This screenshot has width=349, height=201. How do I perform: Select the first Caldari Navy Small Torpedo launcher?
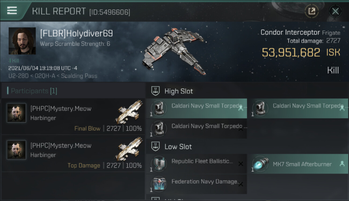click(x=197, y=108)
